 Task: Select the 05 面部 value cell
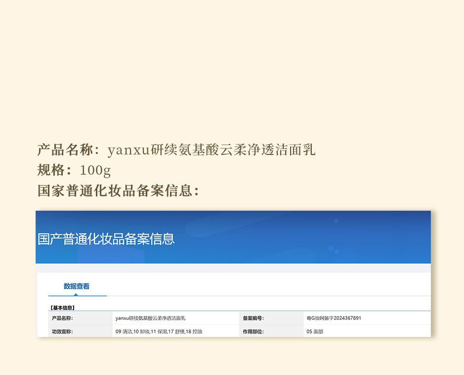315,332
